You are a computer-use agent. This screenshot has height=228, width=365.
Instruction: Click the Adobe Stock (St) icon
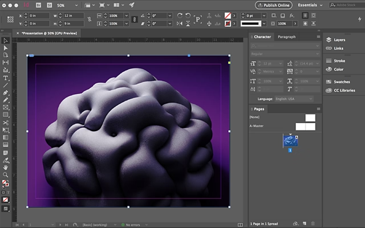point(48,5)
